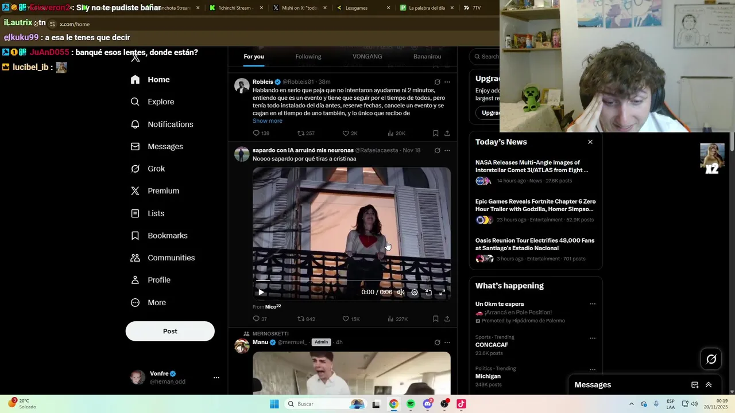Click the white Post button

(170, 331)
